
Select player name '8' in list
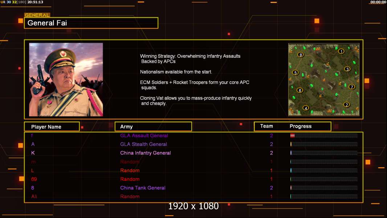(33, 188)
